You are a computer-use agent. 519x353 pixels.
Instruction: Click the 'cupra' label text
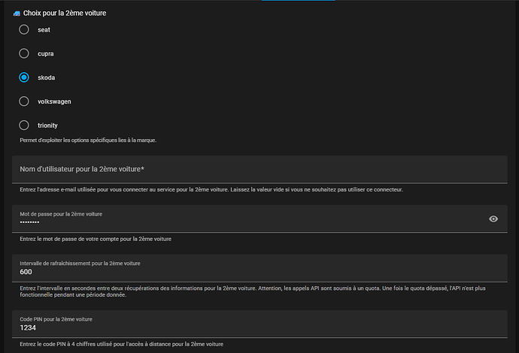[45, 53]
